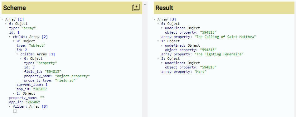Collapse the first "undefined: Object" in Result
296x117 pixels.
(162, 28)
